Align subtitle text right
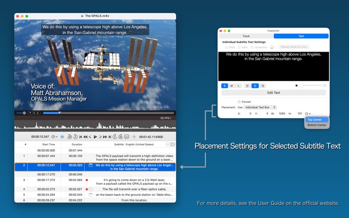This screenshot has height=218, width=349. pos(263,86)
